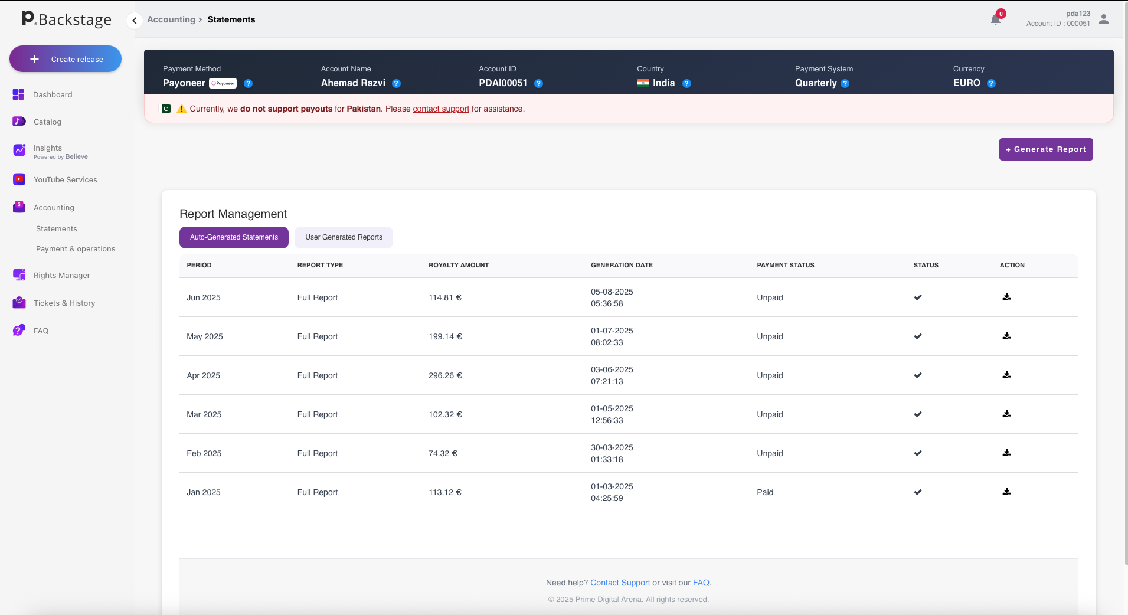
Task: Collapse sidebar with the back chevron
Action: pyautogui.click(x=135, y=21)
